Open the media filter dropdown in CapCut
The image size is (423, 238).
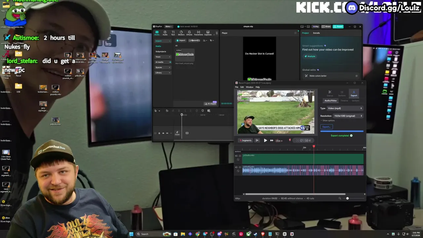(x=211, y=40)
